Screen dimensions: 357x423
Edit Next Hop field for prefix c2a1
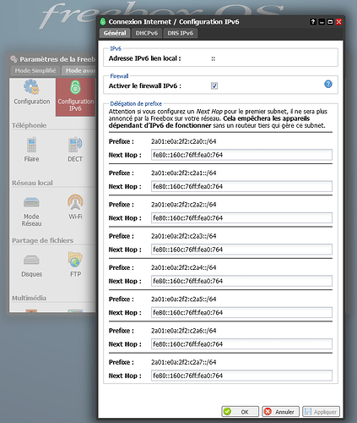[x=241, y=186]
